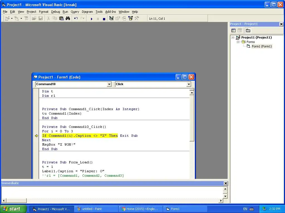Viewport: 285px width, 213px height.
Task: Click the Break pause button
Action: click(x=98, y=19)
